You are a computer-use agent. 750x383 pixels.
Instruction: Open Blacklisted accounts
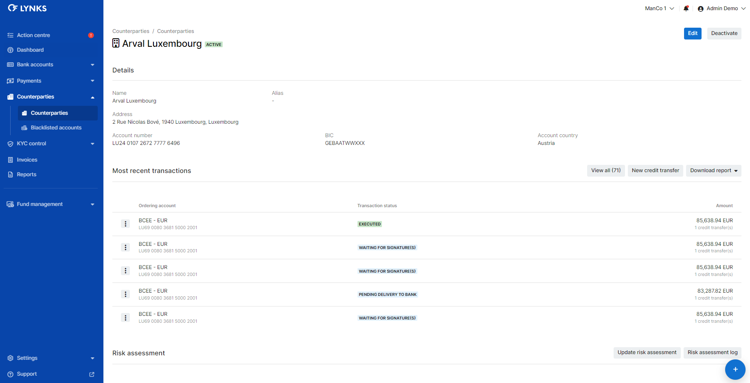[56, 128]
